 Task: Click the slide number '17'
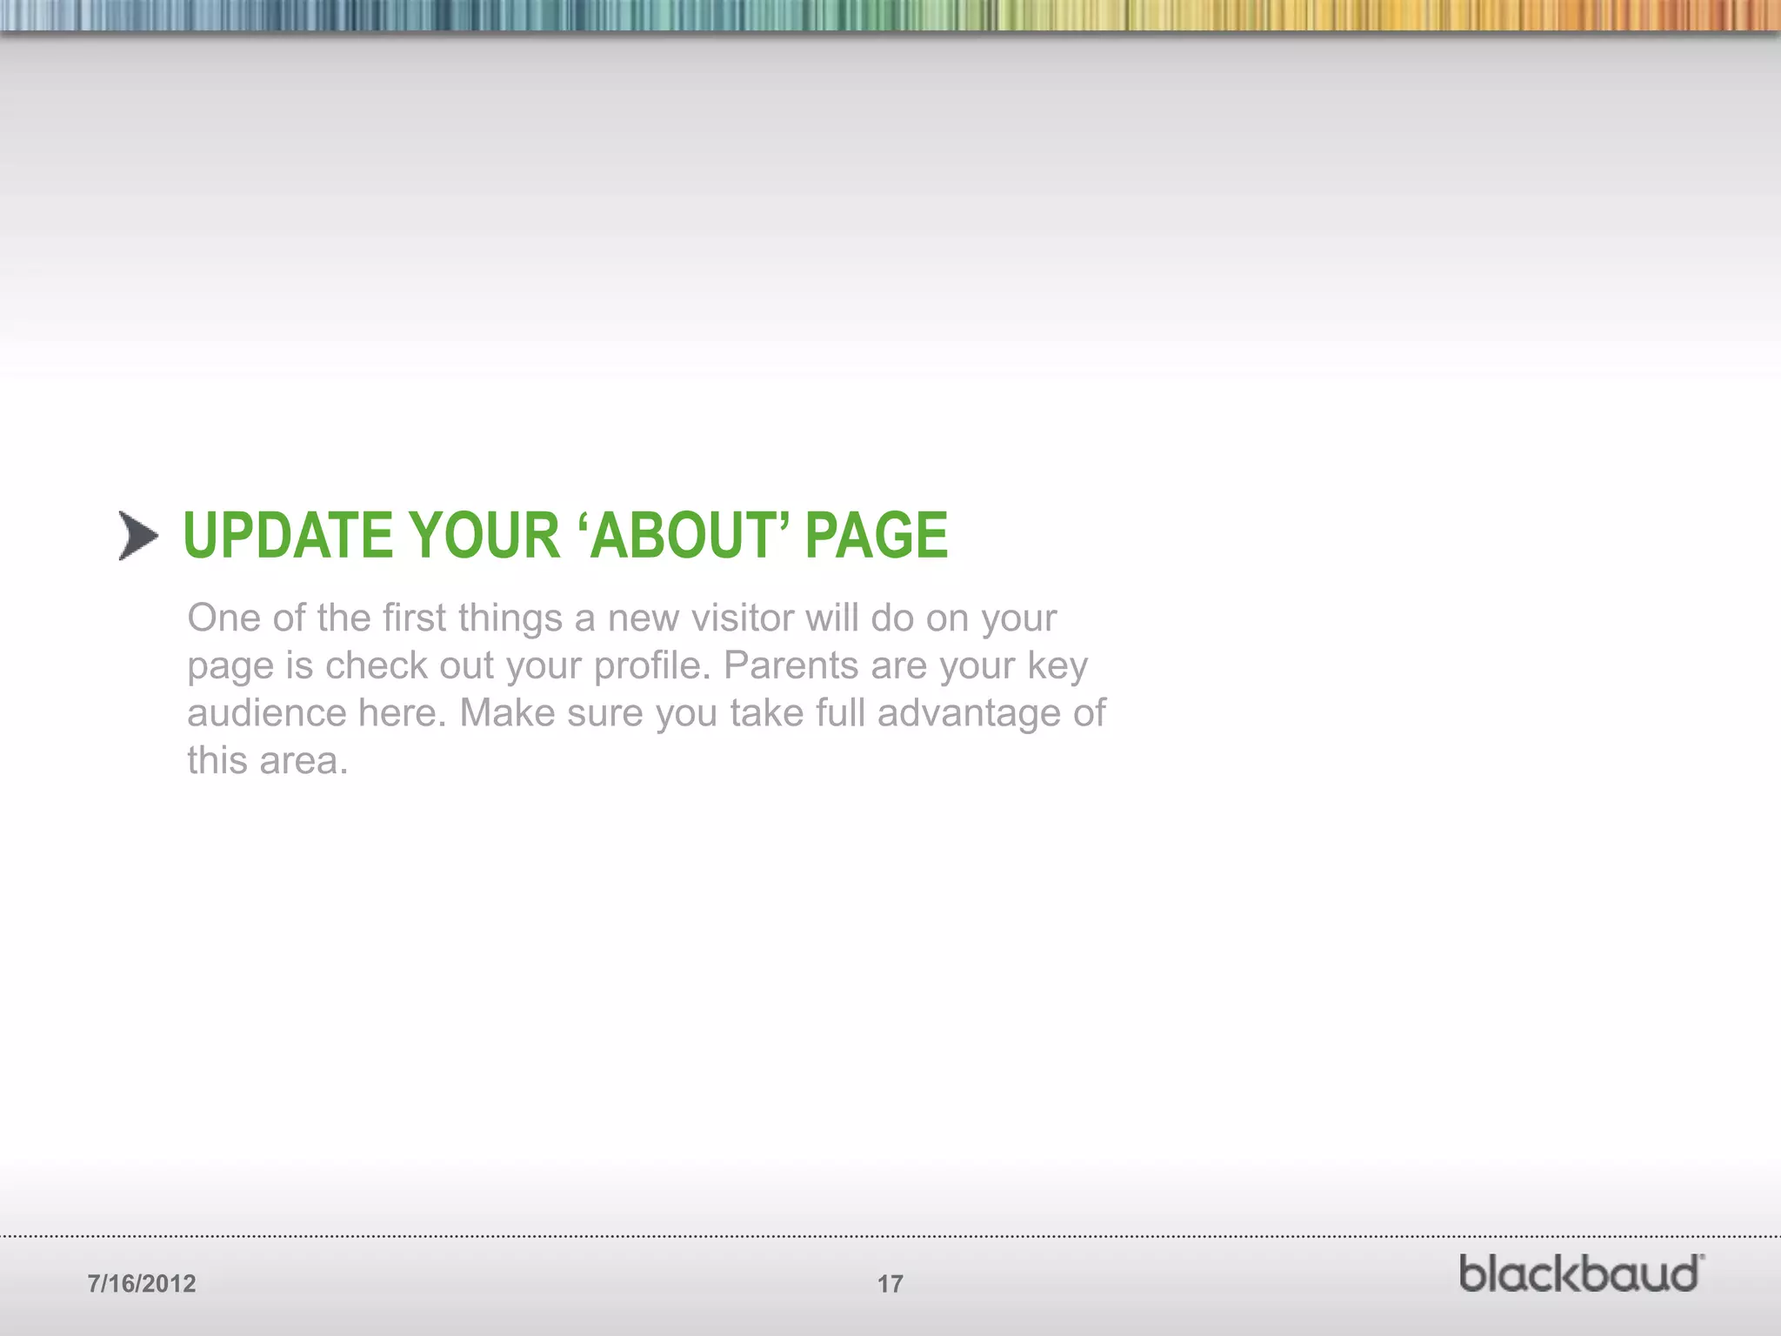coord(890,1284)
